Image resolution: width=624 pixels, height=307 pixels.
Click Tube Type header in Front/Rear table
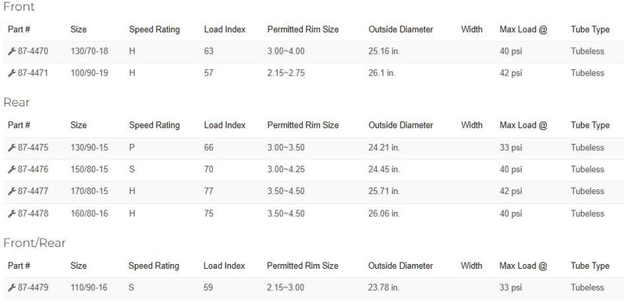[590, 266]
